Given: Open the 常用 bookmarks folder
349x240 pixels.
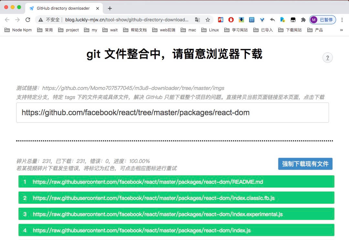Looking at the screenshot, I should 45,30.
